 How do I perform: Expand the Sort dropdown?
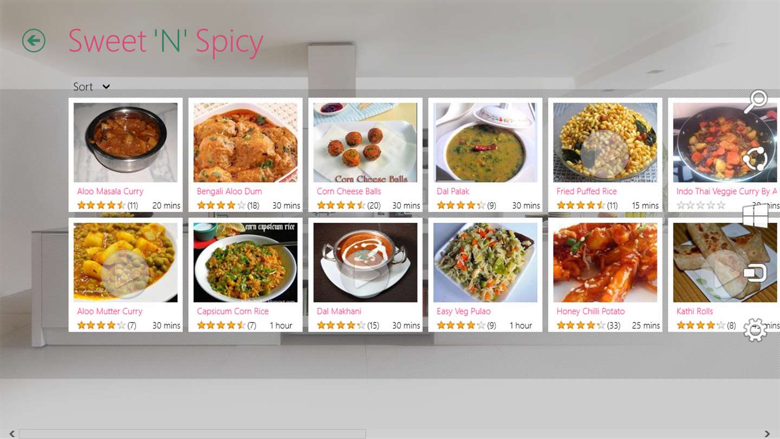point(92,87)
